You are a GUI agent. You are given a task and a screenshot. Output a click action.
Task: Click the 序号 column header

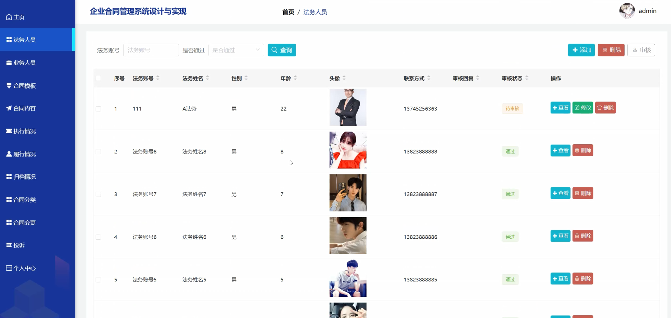click(x=119, y=78)
